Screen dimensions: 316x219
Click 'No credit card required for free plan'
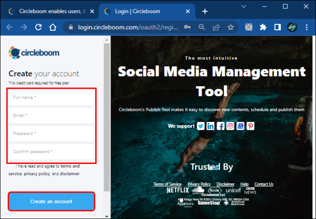coord(39,83)
